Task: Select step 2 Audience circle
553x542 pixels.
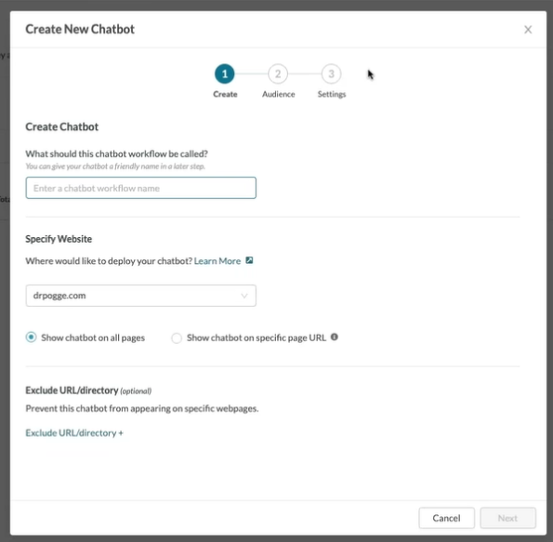Action: 278,73
